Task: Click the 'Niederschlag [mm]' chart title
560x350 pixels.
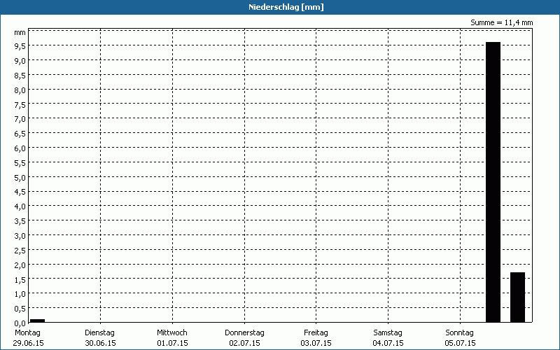Action: click(286, 7)
